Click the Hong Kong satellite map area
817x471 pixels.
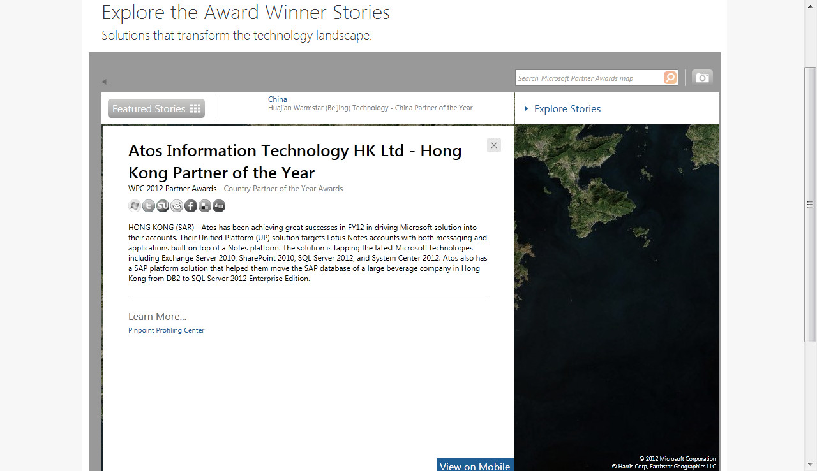coord(617,297)
